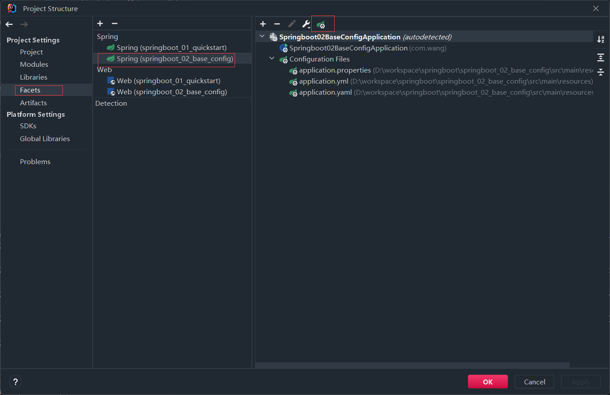This screenshot has height=395, width=610.
Task: Open the Detection entry
Action: click(x=111, y=103)
